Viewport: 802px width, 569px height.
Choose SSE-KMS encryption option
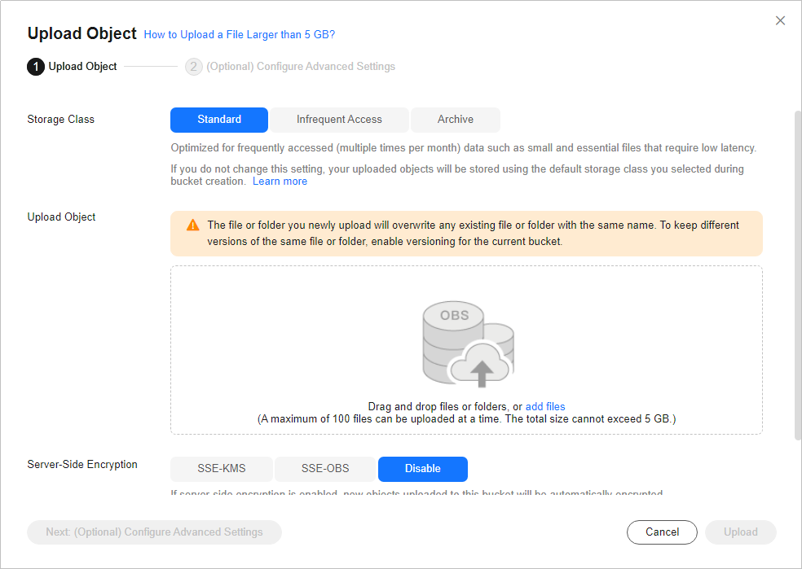(x=222, y=469)
